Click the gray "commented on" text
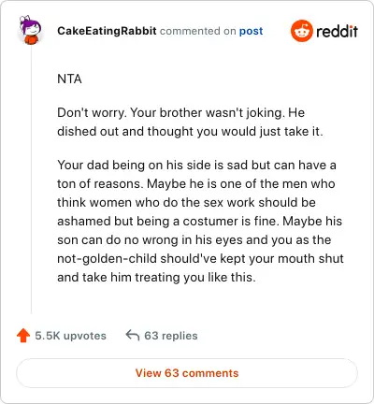Screen dimensions: 374x404 point(197,31)
